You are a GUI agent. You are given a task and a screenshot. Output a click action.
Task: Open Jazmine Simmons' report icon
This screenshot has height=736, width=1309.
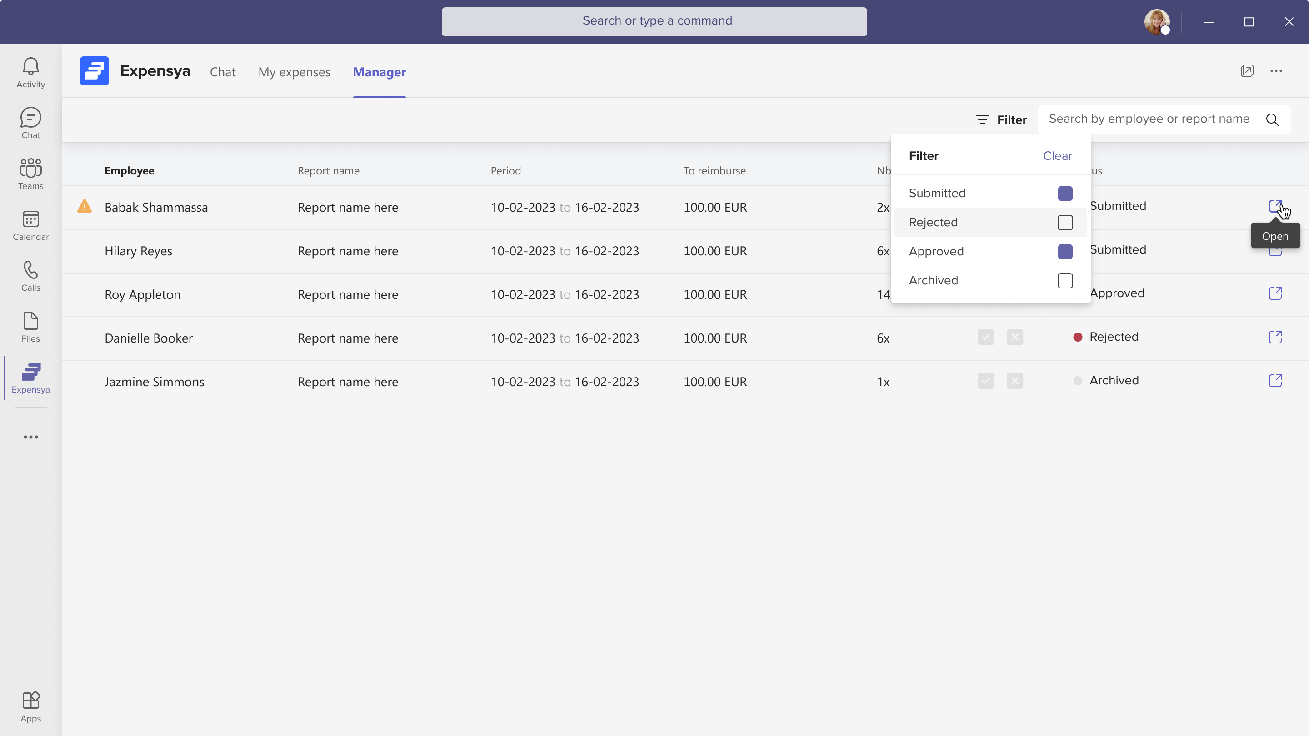click(1275, 380)
